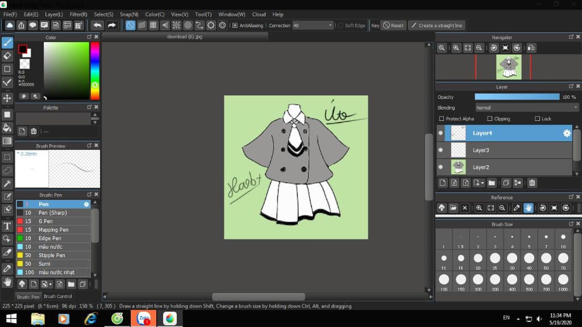Clear the Reference panel image
This screenshot has height=327, width=582.
click(x=465, y=208)
